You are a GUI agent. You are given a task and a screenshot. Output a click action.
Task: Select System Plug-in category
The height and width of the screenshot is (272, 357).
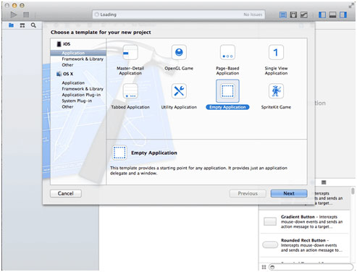point(77,101)
